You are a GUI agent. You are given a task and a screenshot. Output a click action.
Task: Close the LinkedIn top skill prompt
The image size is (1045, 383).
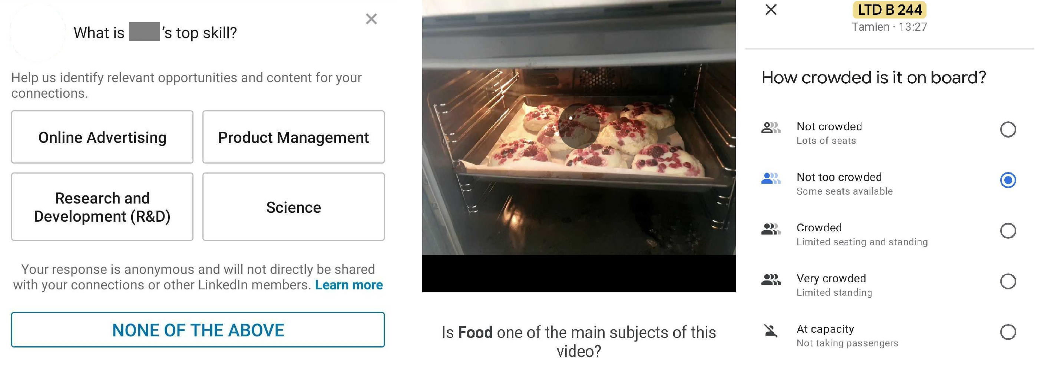pyautogui.click(x=371, y=19)
